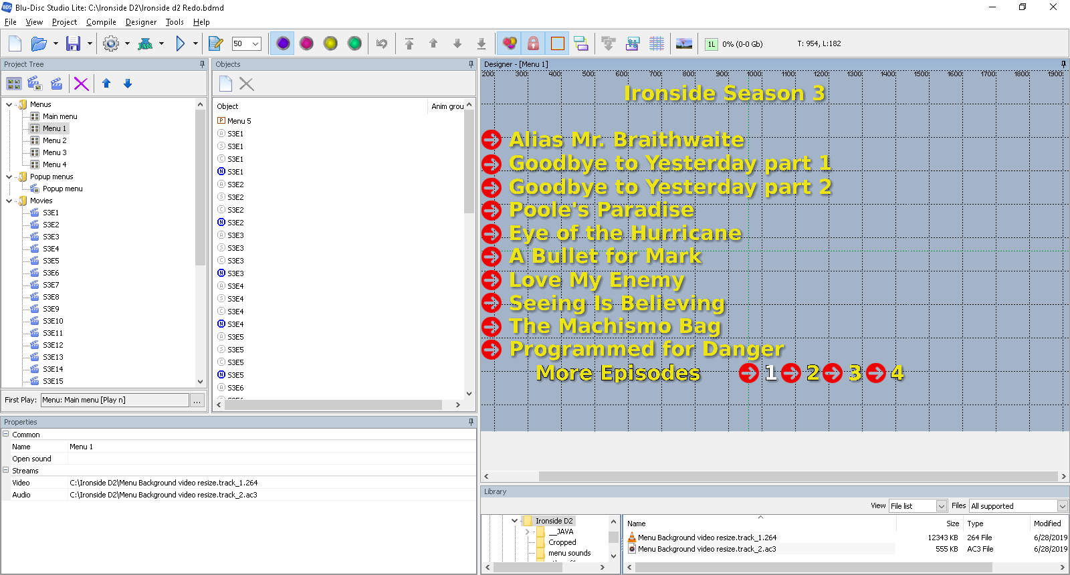The image size is (1070, 575).
Task: Collapse the Movies tree node
Action: [x=9, y=201]
